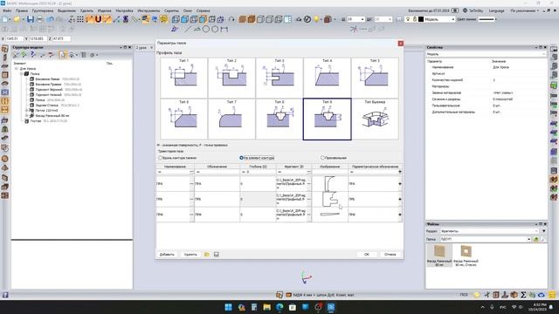Screen dimensions: 559x314
Task: Click the black crossed-circle toolbar icon
Action: (307, 19)
